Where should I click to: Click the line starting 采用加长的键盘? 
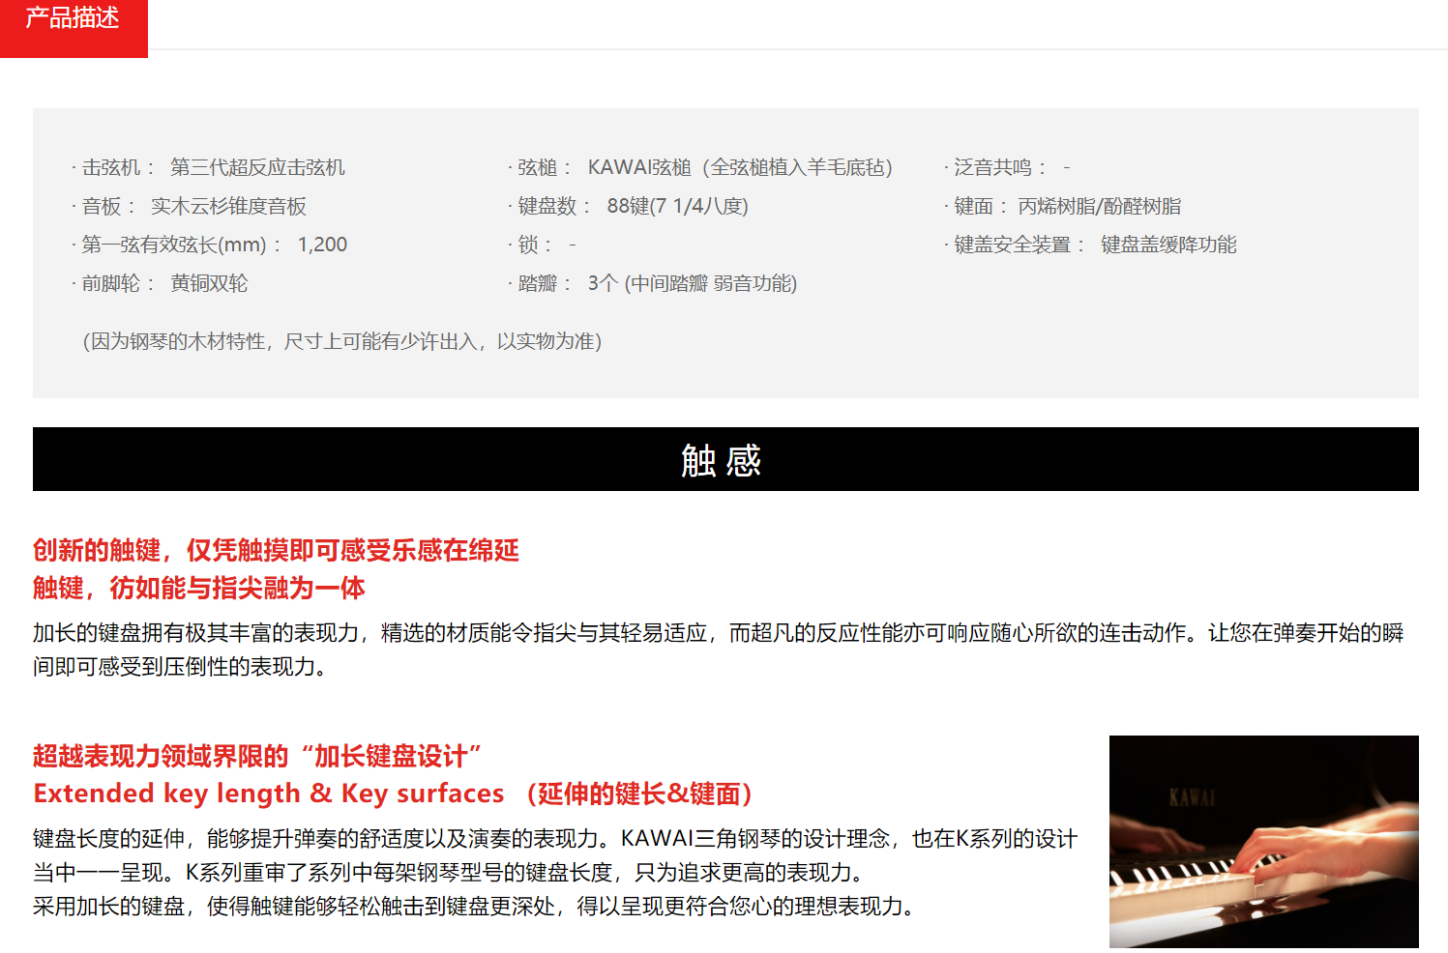[474, 907]
